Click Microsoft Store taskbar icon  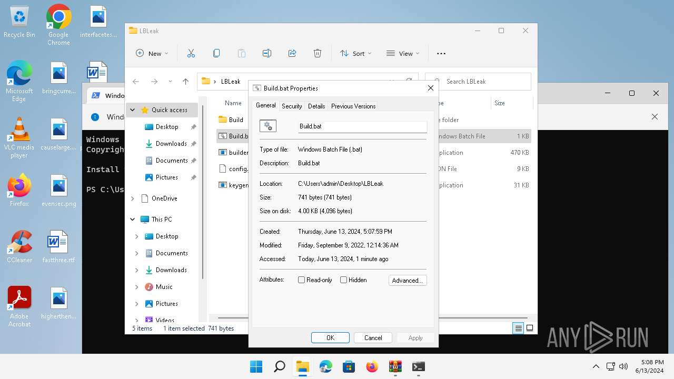tap(349, 366)
